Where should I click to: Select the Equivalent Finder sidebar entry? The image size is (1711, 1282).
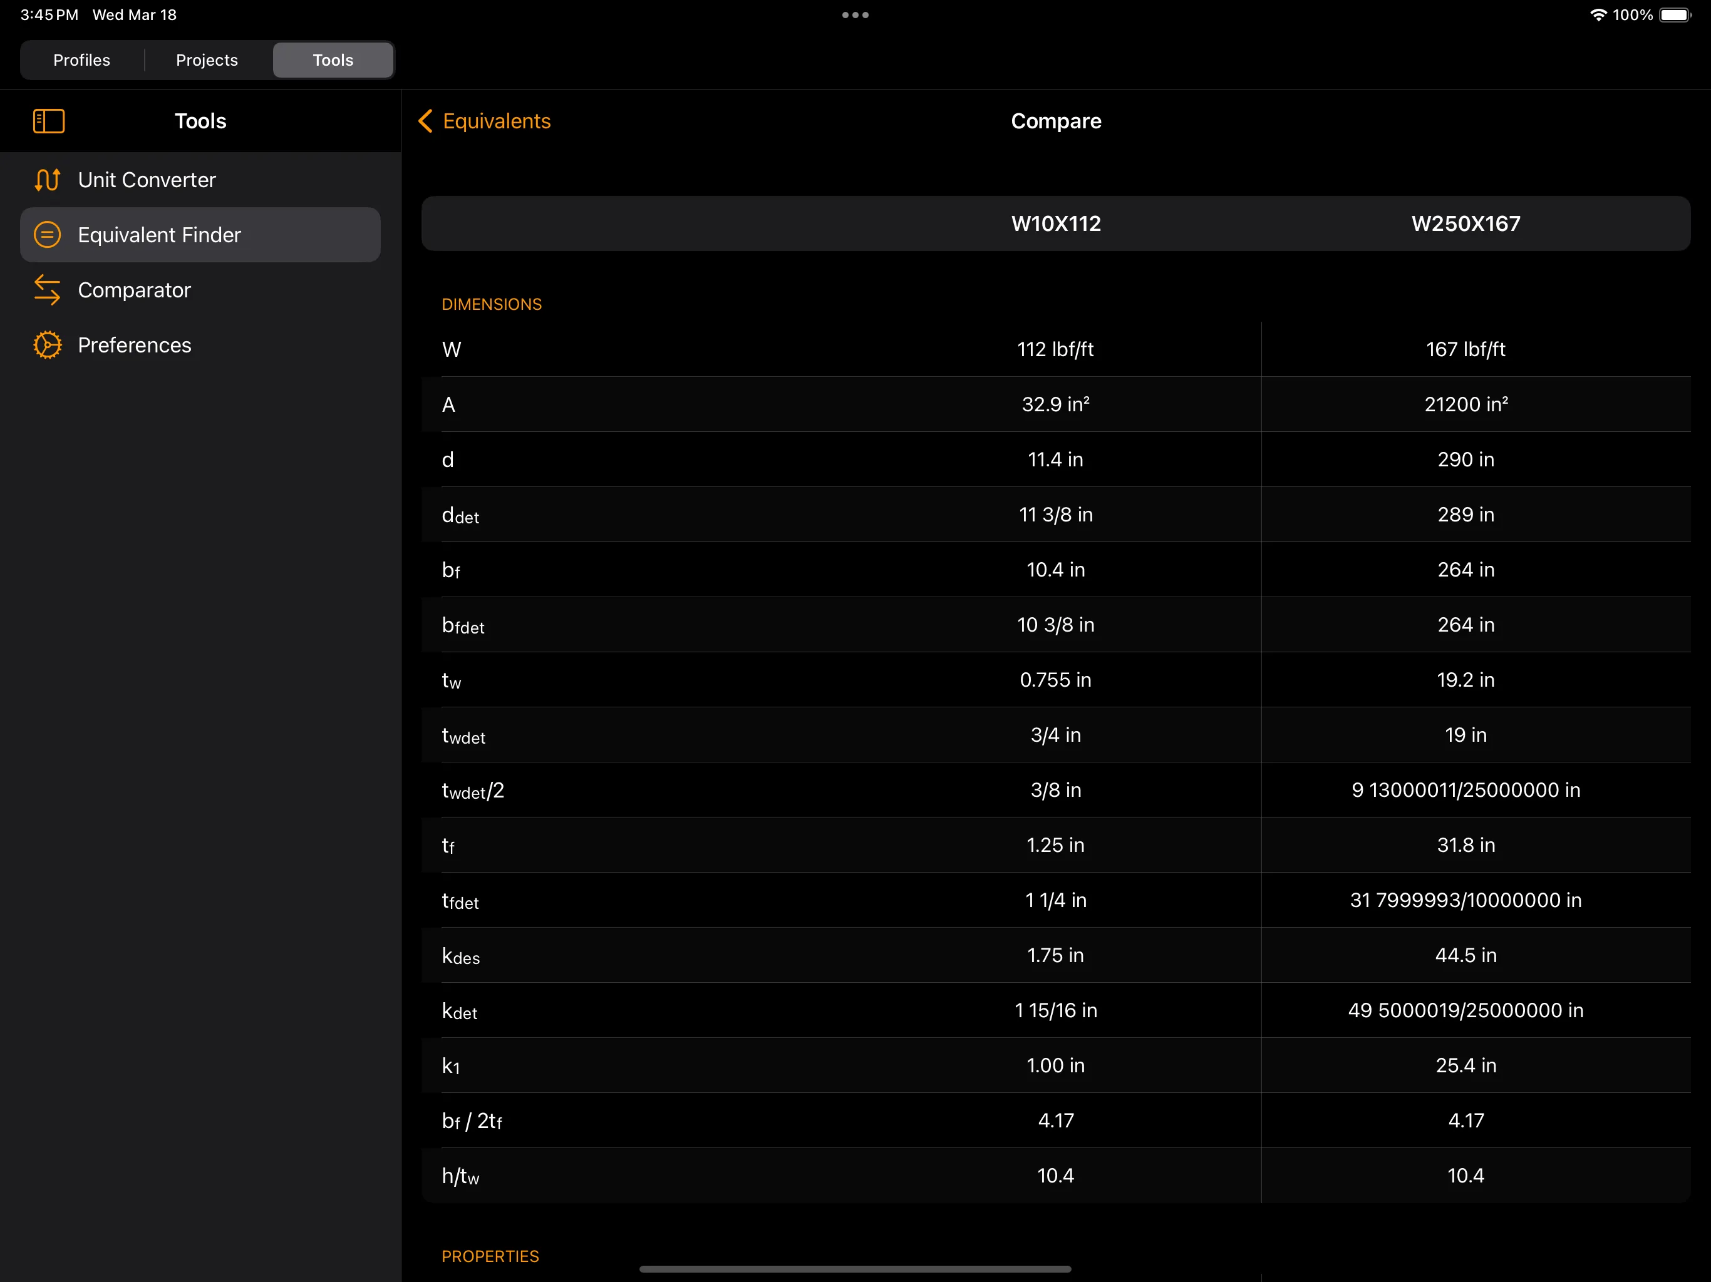(x=158, y=234)
